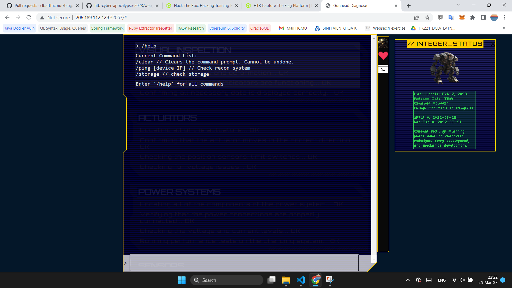
Task: Click the ENG language indicator in taskbar
Action: [442, 280]
